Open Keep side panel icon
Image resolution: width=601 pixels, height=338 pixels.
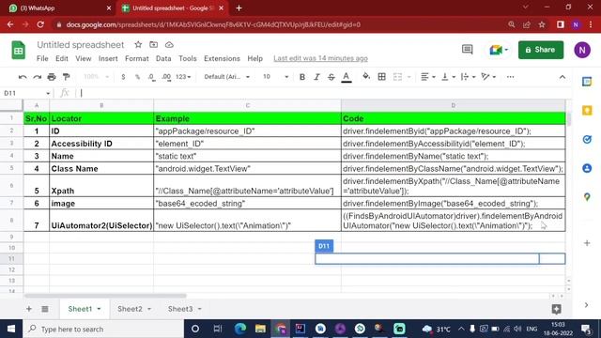click(x=587, y=111)
